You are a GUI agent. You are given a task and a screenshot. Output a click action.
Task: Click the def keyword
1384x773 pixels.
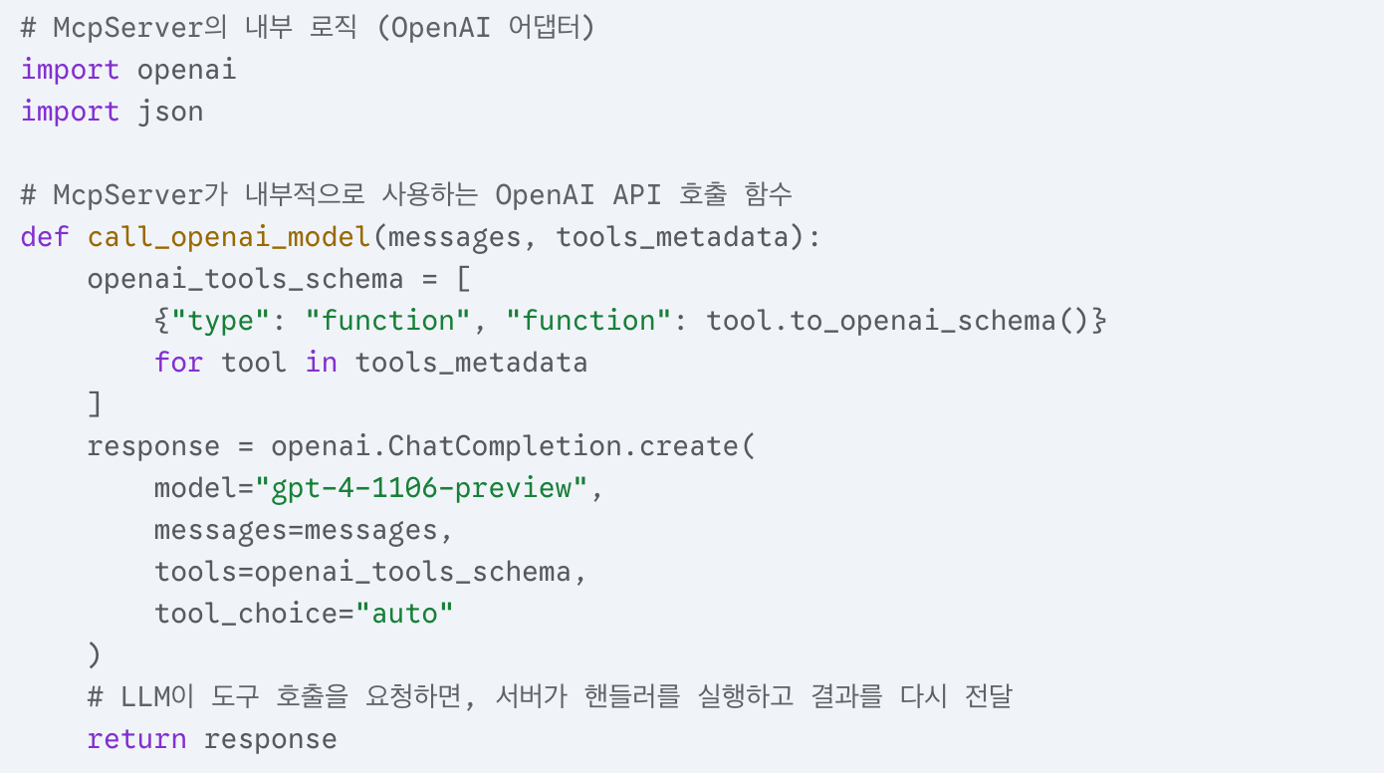[x=45, y=237]
